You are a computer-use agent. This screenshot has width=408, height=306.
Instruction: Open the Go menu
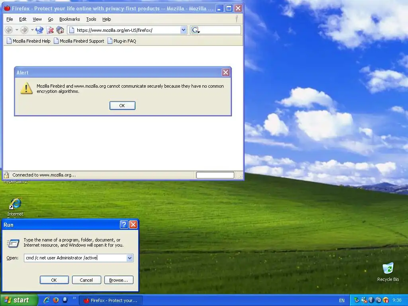click(51, 19)
